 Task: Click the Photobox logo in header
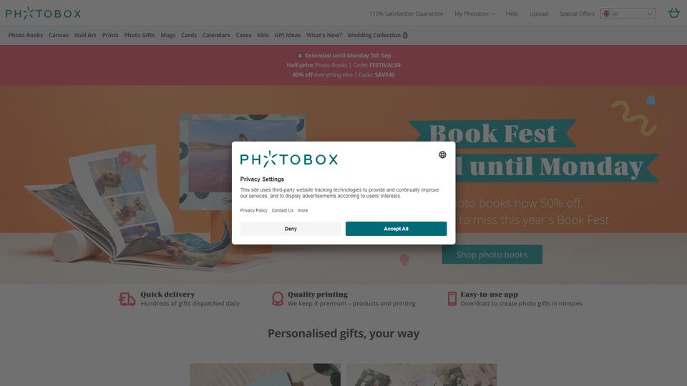coord(43,14)
